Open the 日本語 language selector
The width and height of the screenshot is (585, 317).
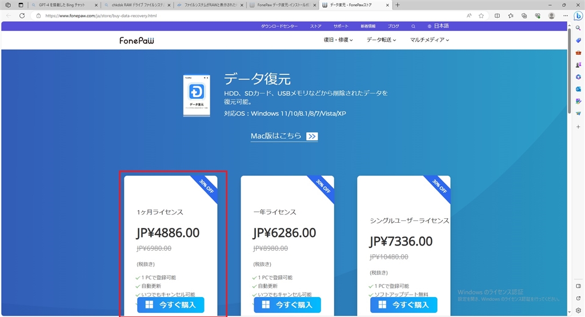click(438, 26)
